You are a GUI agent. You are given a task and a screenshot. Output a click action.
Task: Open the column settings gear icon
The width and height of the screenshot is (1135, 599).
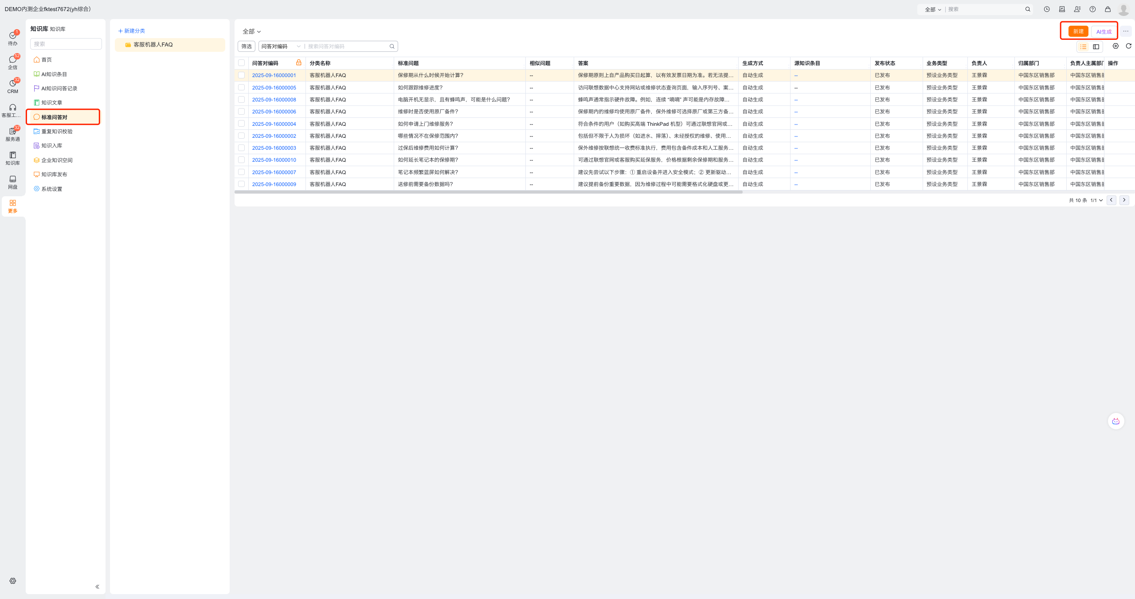[x=1115, y=46]
